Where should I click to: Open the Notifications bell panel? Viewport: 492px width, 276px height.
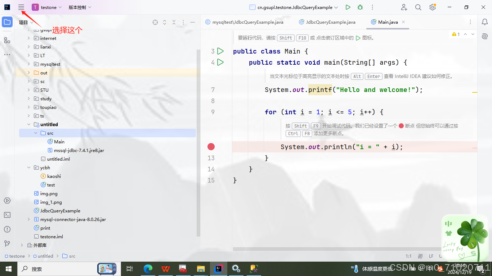coord(485,22)
